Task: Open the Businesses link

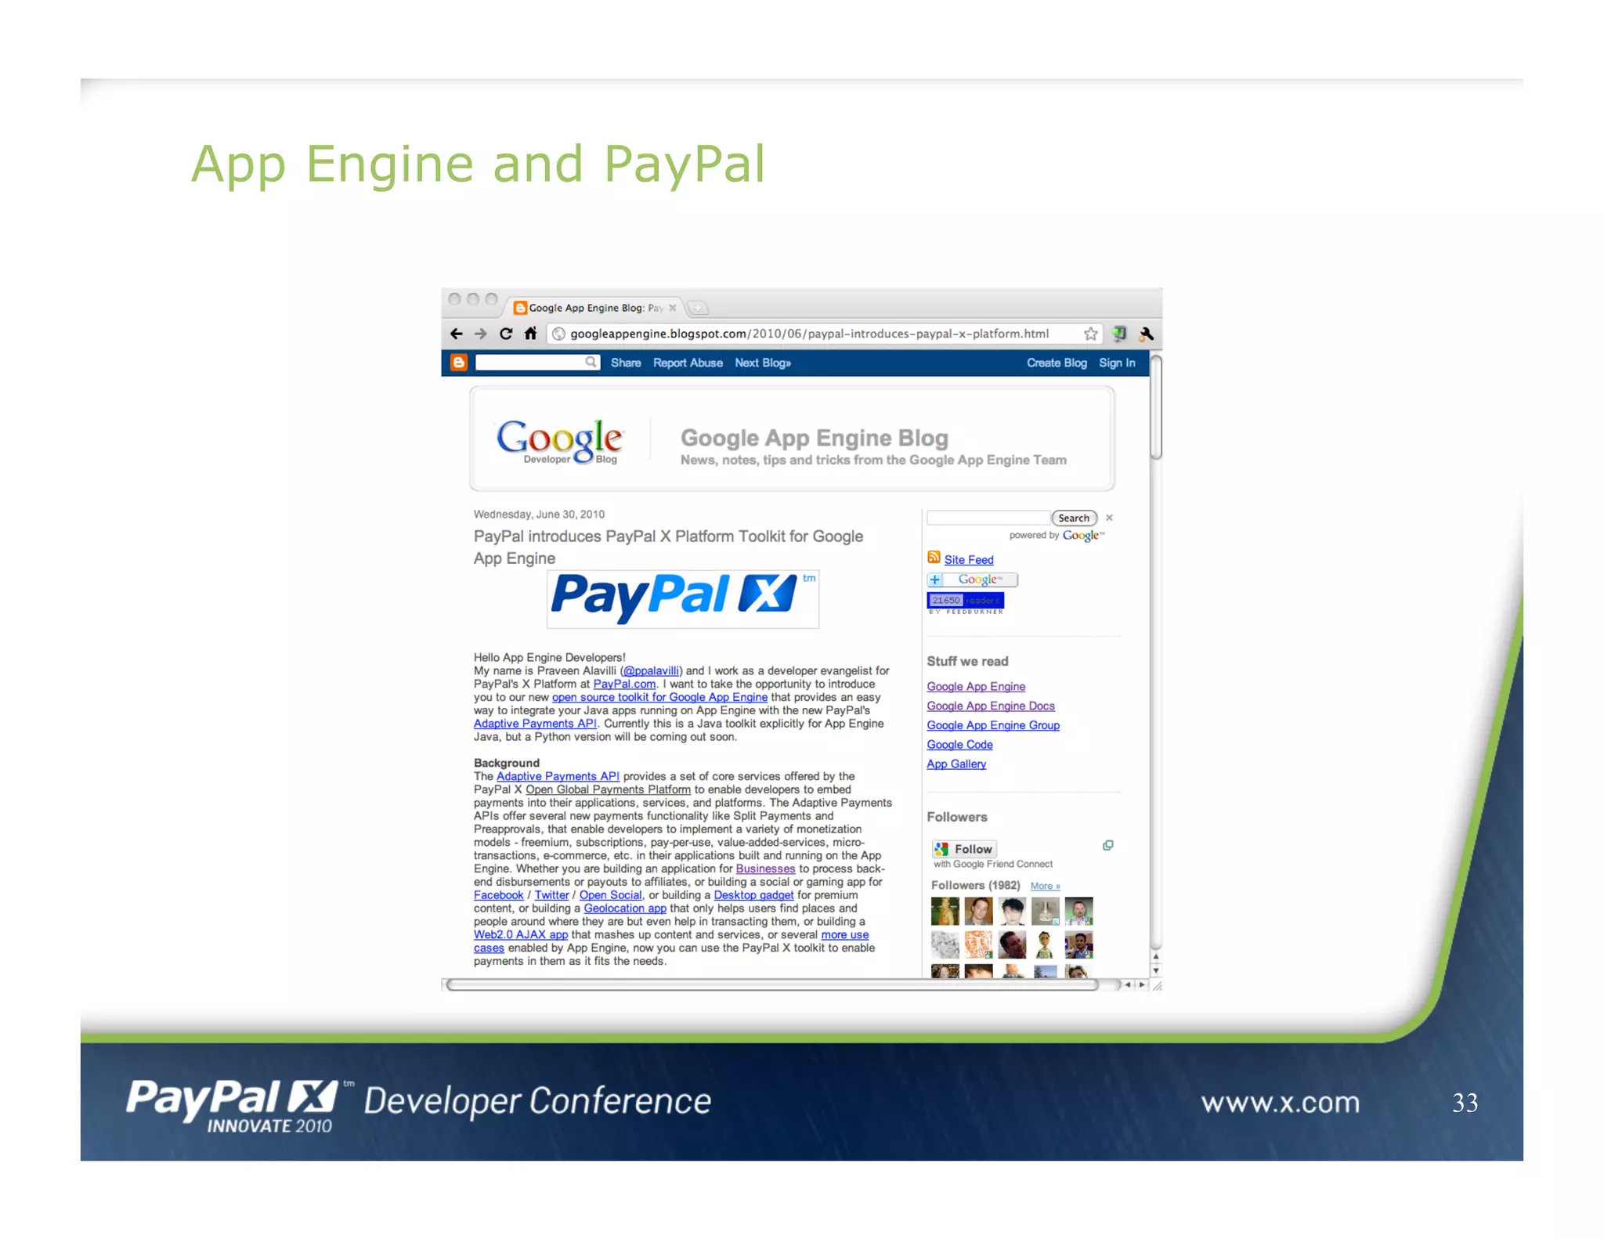Action: [765, 869]
